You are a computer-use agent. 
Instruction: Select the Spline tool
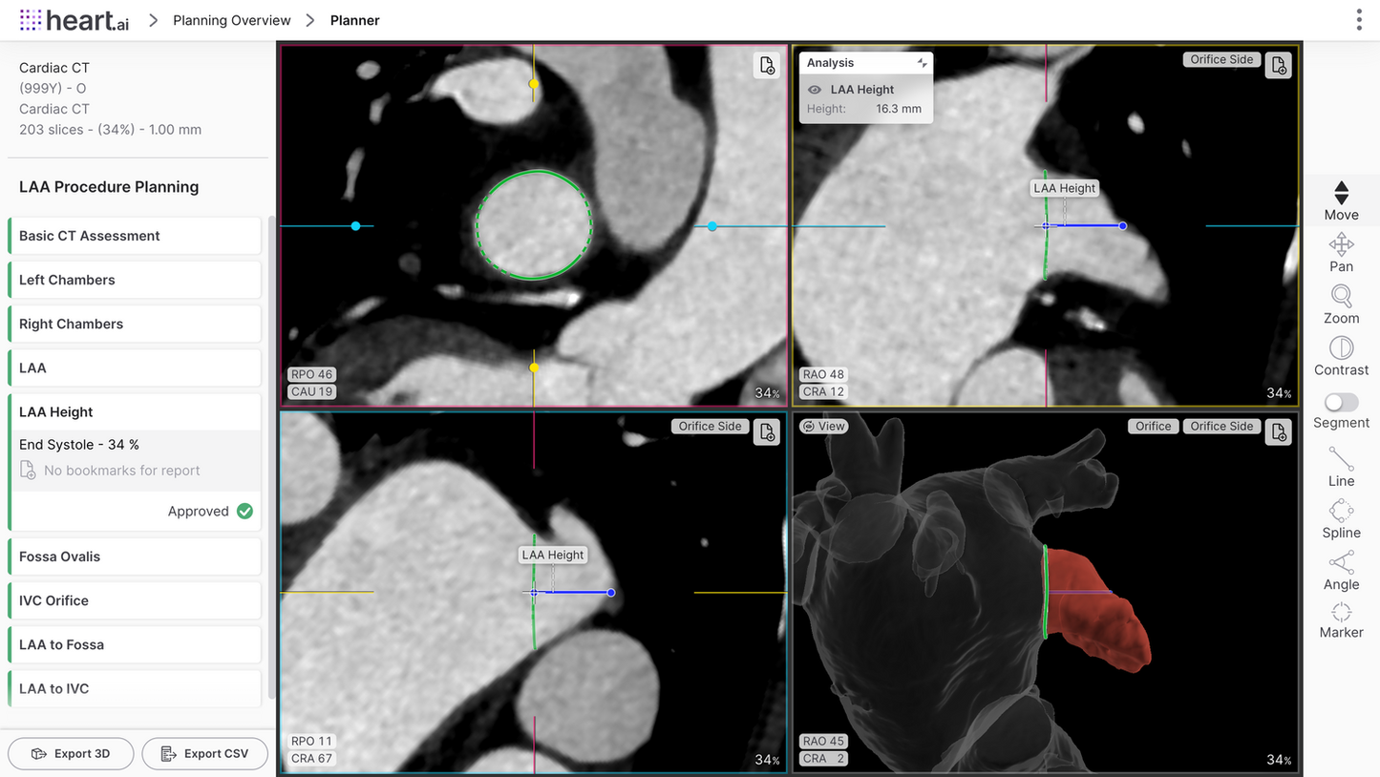click(1341, 518)
